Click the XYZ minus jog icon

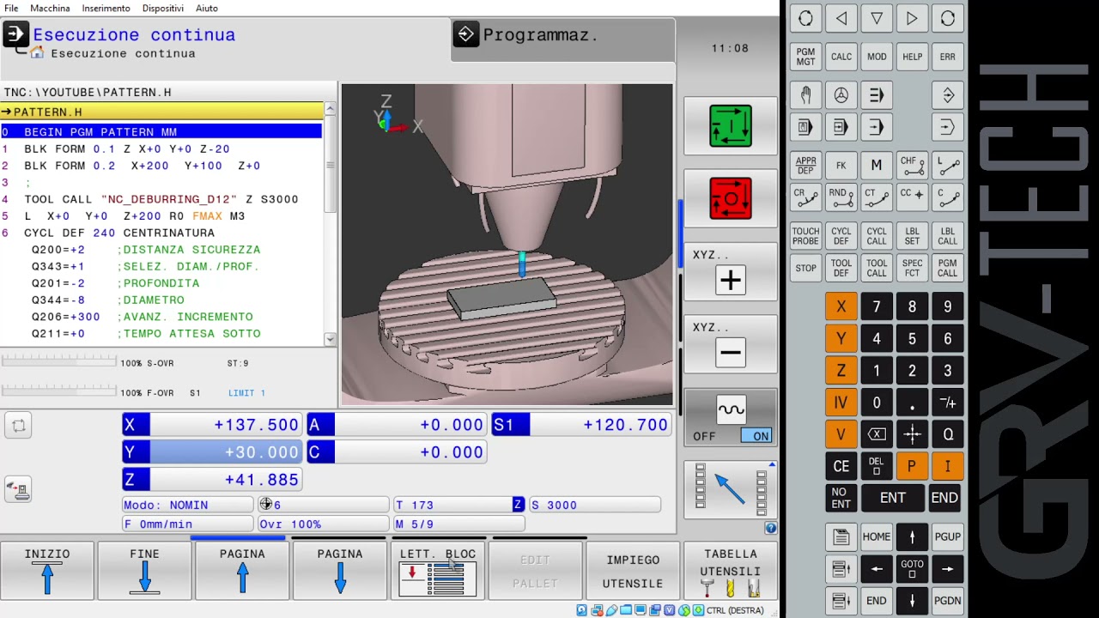point(731,352)
